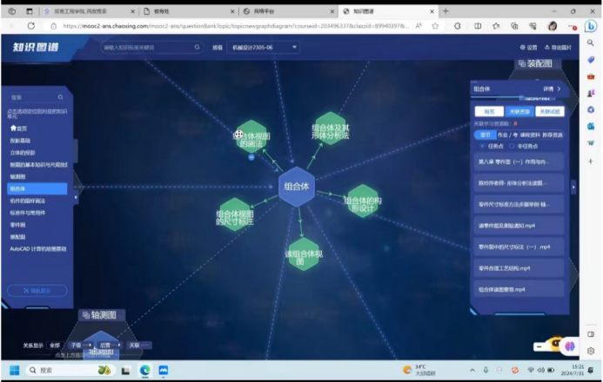This screenshot has height=382, width=603.
Task: Toggle 子级 relationship display
Action: (x=77, y=345)
